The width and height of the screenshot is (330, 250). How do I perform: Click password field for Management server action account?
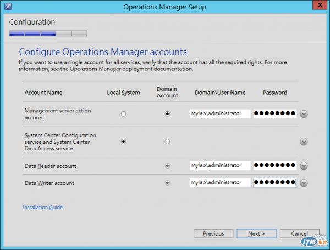coord(275,113)
